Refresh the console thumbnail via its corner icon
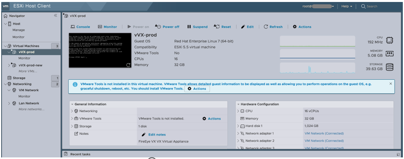Image resolution: width=404 pixels, height=159 pixels. (128, 65)
